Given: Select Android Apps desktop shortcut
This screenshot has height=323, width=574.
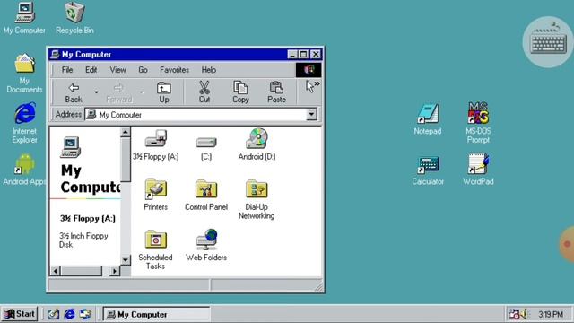Looking at the screenshot, I should point(24,170).
